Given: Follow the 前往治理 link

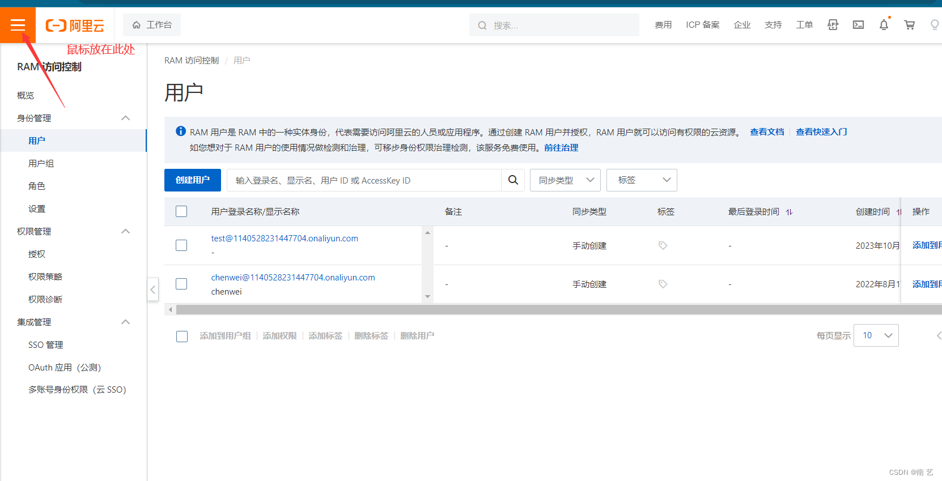Looking at the screenshot, I should (561, 148).
